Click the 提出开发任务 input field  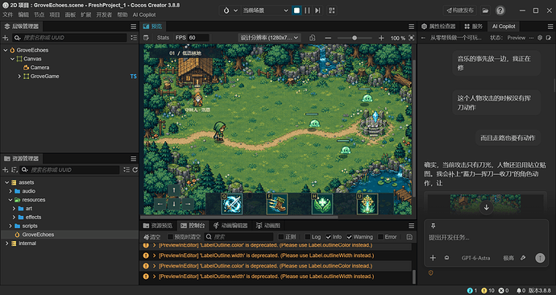click(487, 238)
